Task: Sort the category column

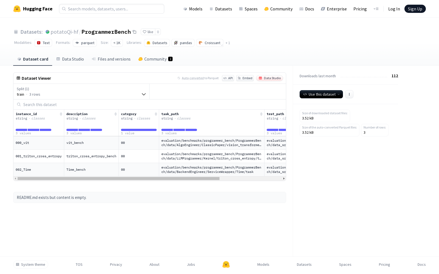Action: (x=156, y=114)
